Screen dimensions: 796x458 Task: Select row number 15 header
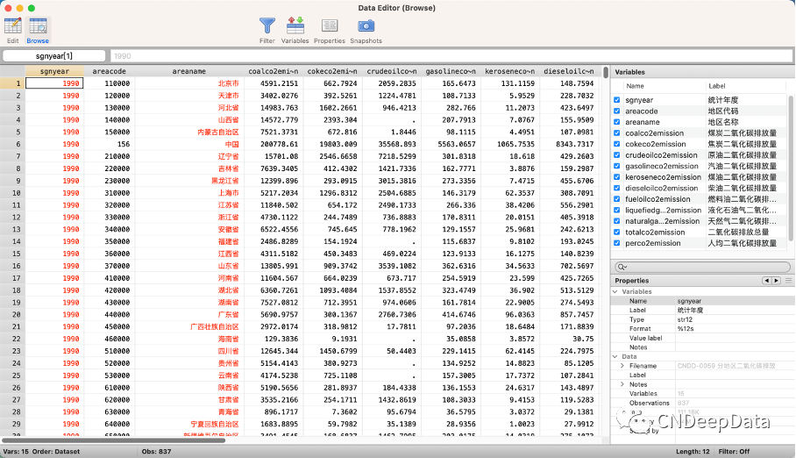pyautogui.click(x=12, y=254)
